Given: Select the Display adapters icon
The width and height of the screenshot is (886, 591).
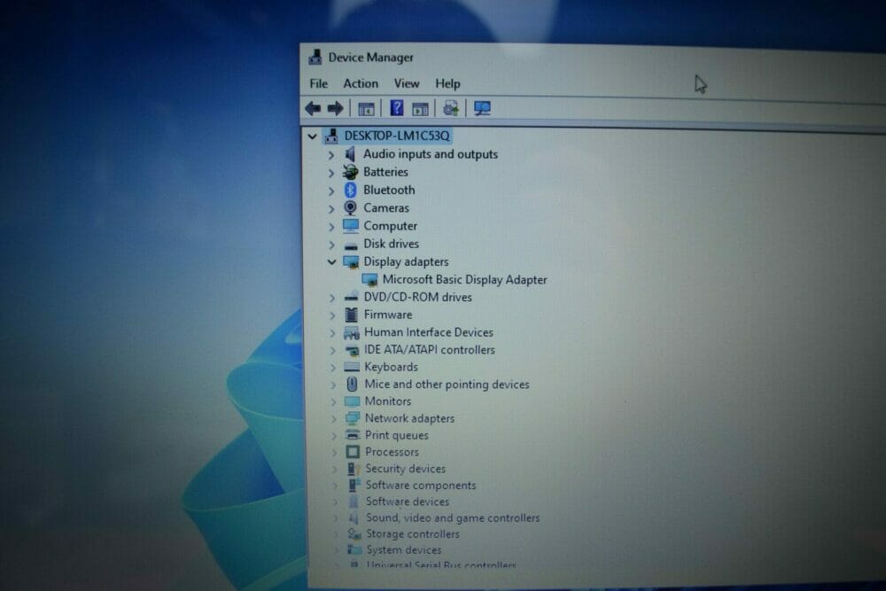Looking at the screenshot, I should [x=351, y=261].
